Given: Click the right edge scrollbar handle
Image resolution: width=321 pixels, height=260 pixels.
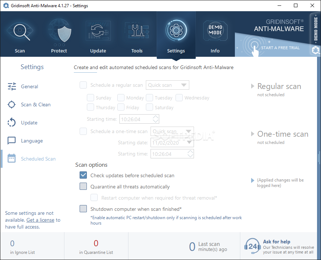Looking at the screenshot, I should [x=319, y=158].
